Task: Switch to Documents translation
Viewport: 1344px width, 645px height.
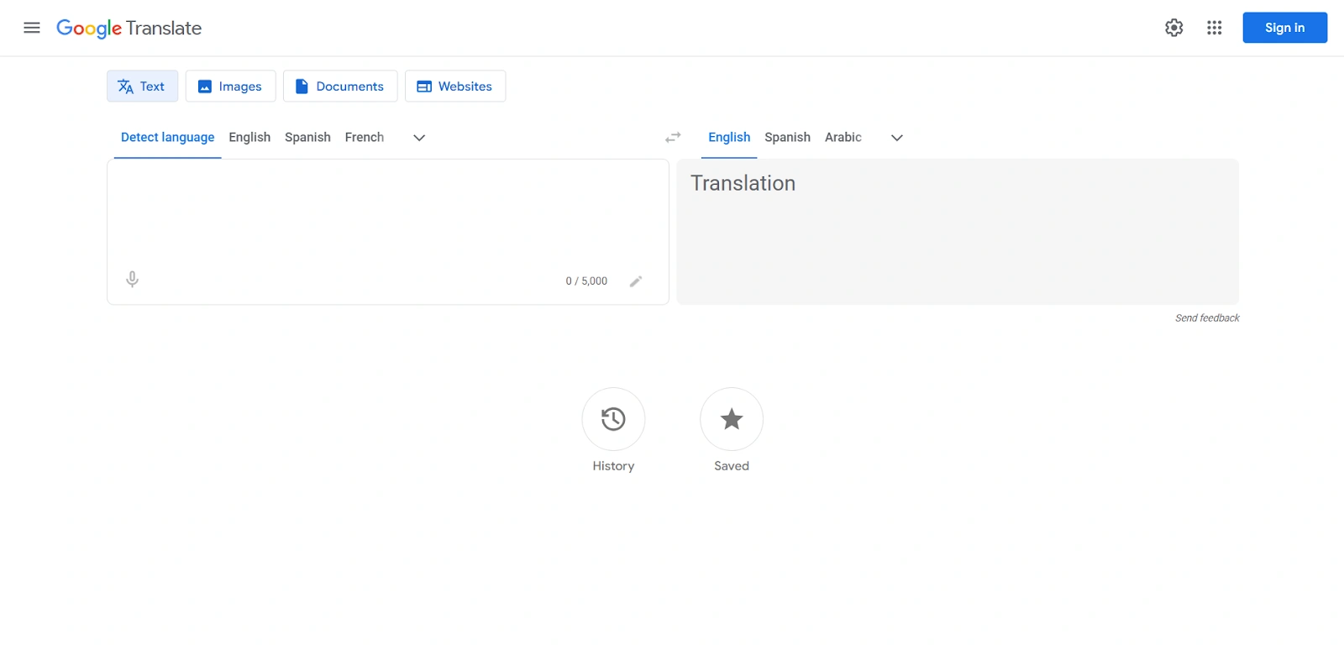Action: (340, 87)
